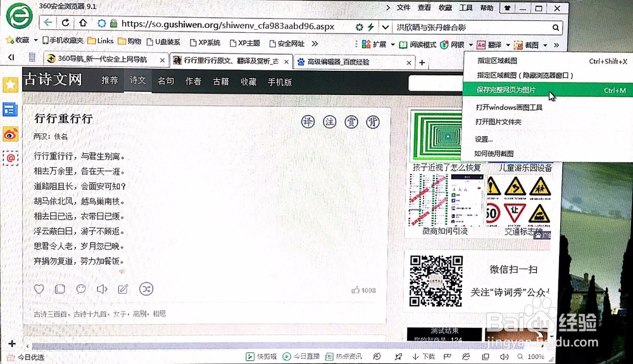Click the sidebar plus add icon
633x364 pixels.
point(11,343)
